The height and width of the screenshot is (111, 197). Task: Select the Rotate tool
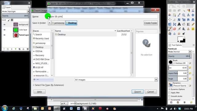(x=179, y=20)
